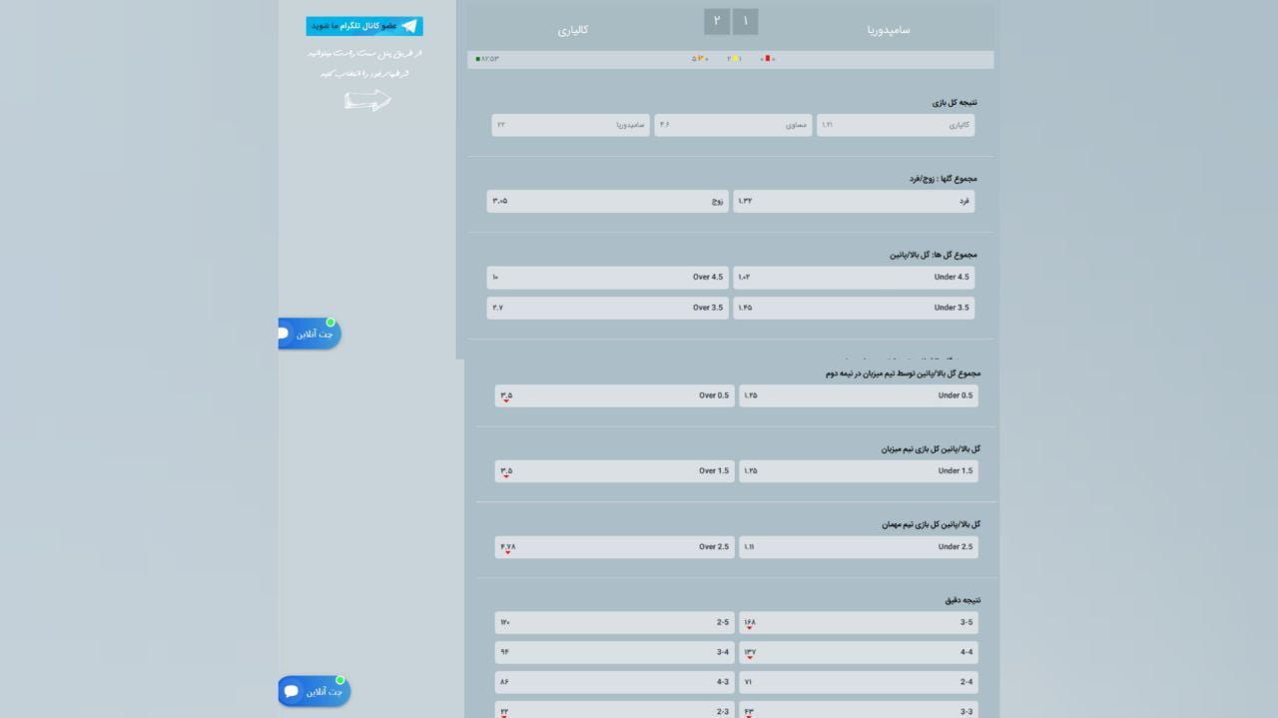The height and width of the screenshot is (718, 1278).
Task: Select the Cagliari win odds of 1.21
Action: coord(896,124)
